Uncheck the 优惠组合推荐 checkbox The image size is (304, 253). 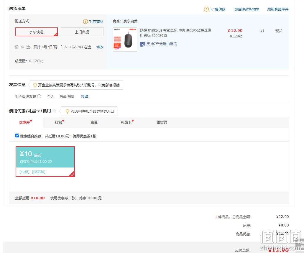(17, 136)
